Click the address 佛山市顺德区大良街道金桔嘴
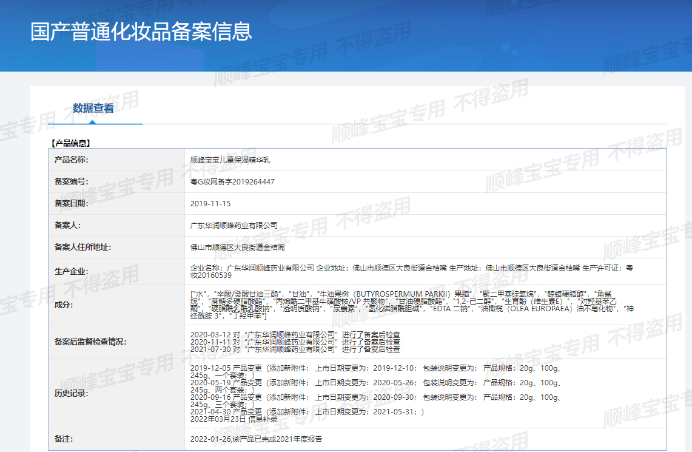The width and height of the screenshot is (692, 452). pyautogui.click(x=238, y=248)
